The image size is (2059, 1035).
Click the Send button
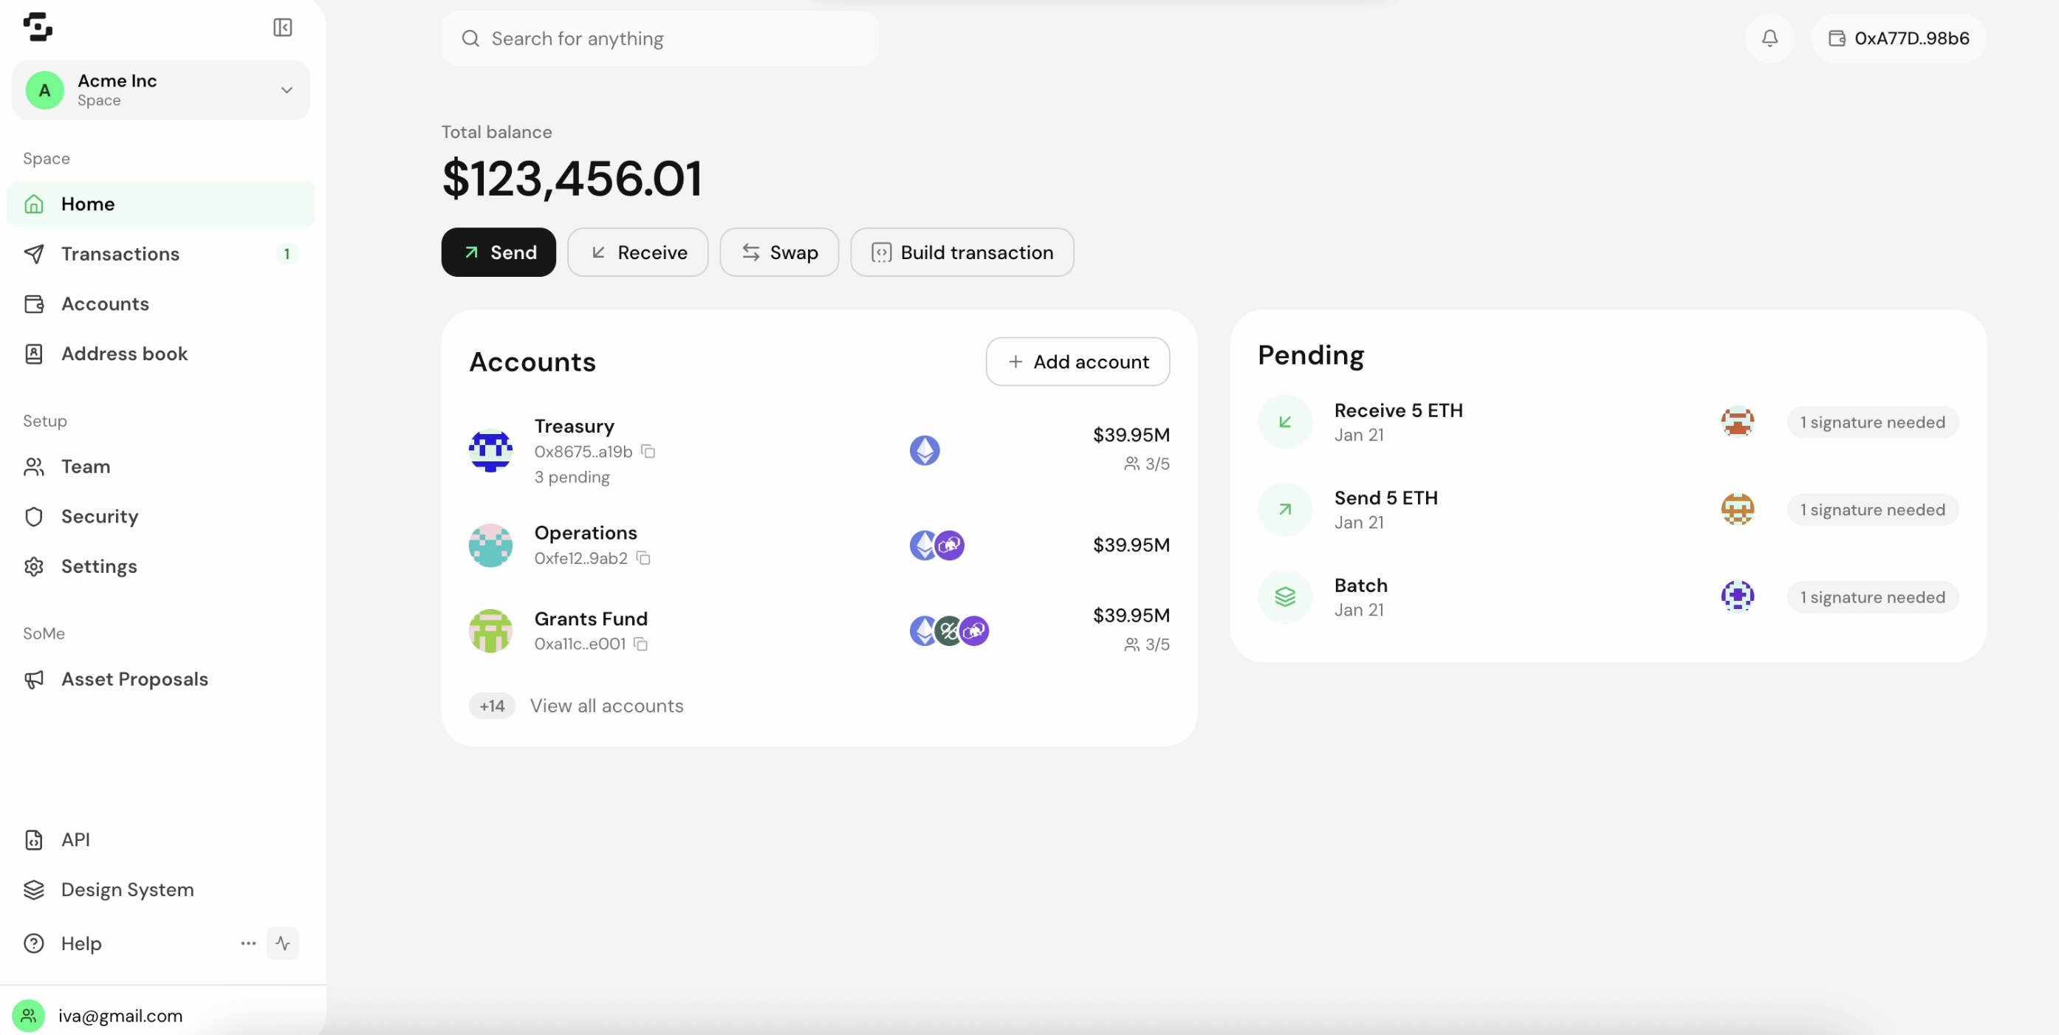point(499,252)
